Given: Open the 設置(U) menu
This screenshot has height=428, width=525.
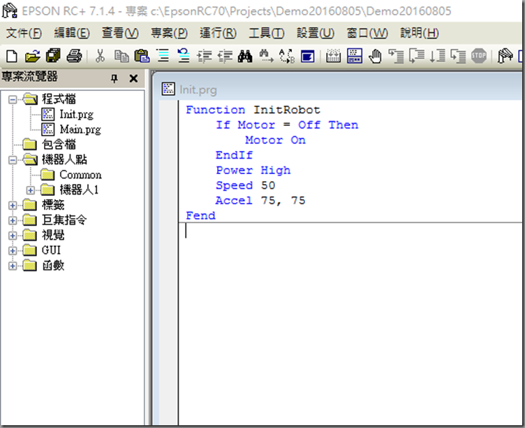Looking at the screenshot, I should click(316, 33).
